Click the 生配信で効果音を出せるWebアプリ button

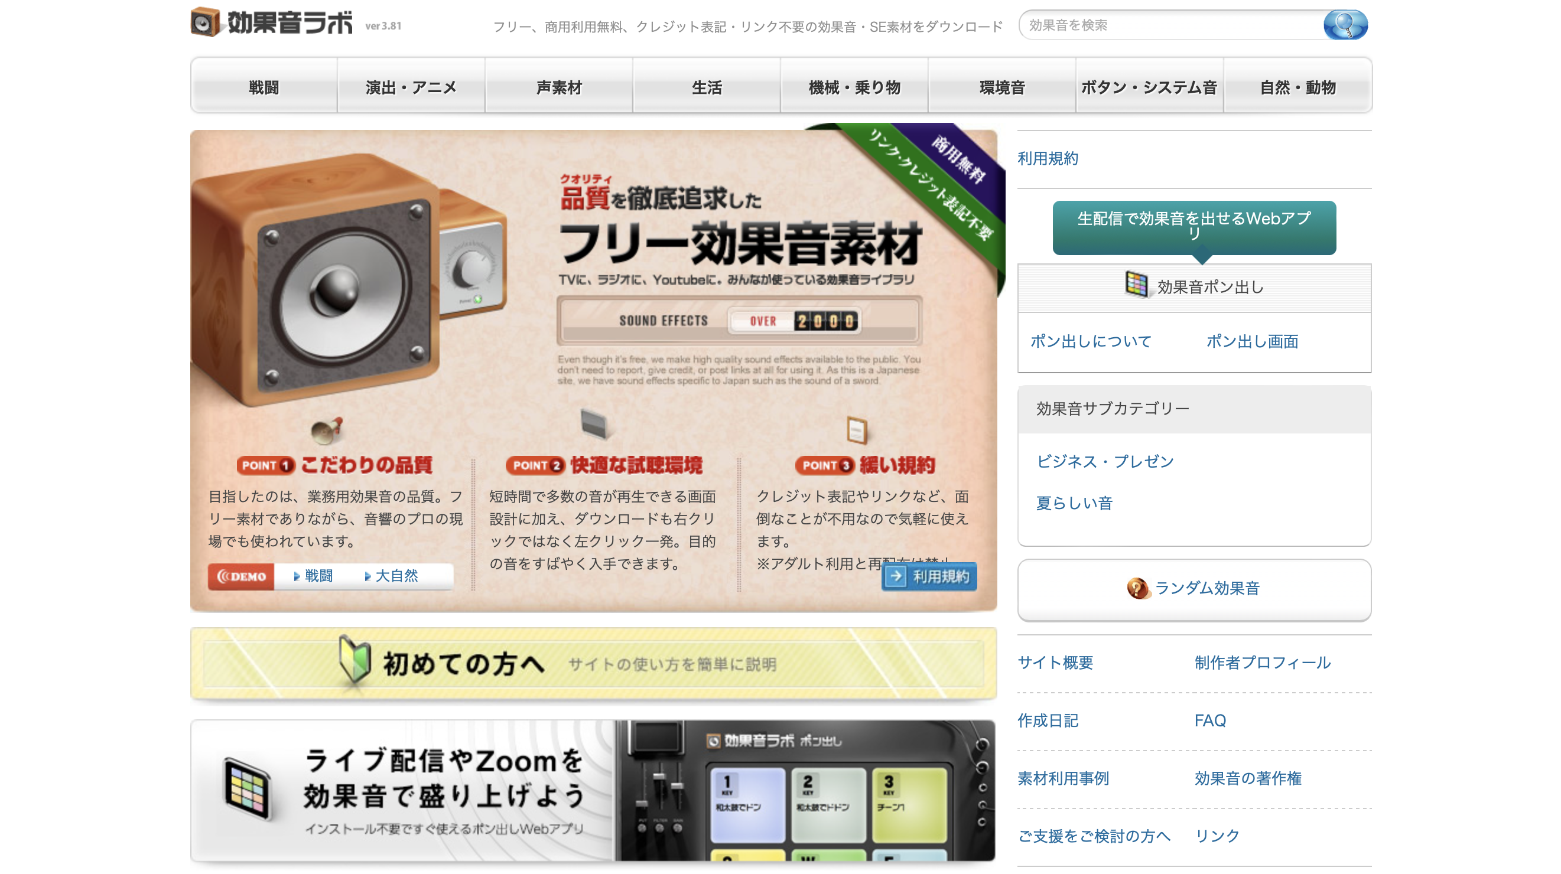click(1193, 227)
